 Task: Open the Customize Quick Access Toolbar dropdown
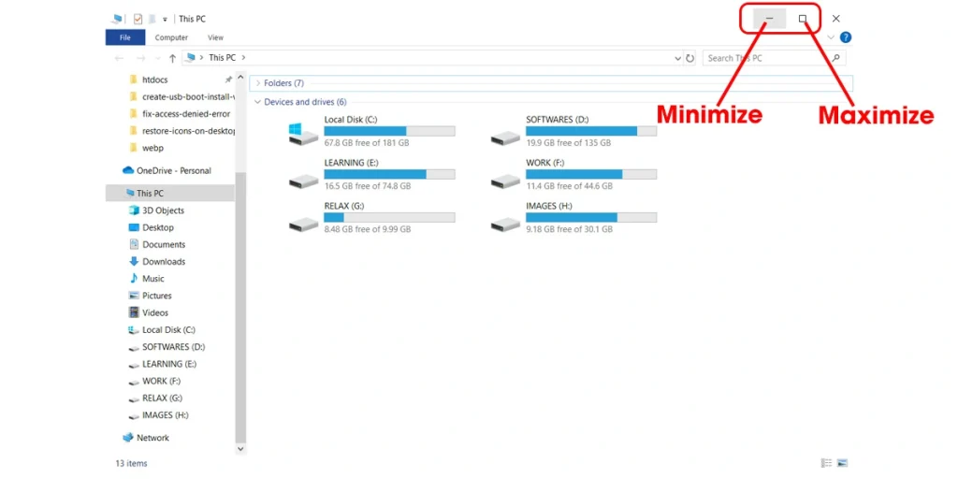165,18
